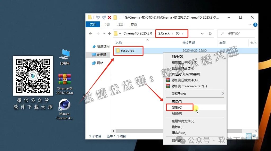
Task: Select Maxon Cinema 4D desktop shortcut
Action: [x=64, y=109]
